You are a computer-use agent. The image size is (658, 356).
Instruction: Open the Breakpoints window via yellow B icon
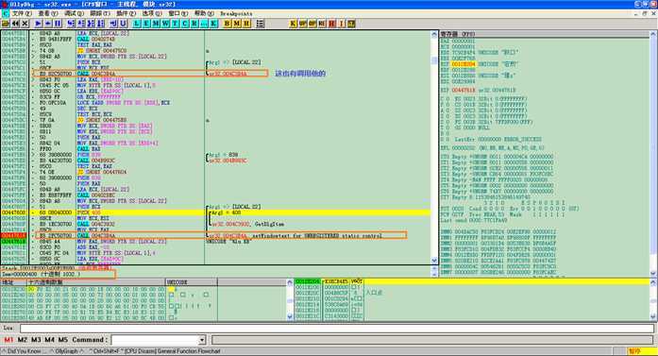[x=227, y=24]
